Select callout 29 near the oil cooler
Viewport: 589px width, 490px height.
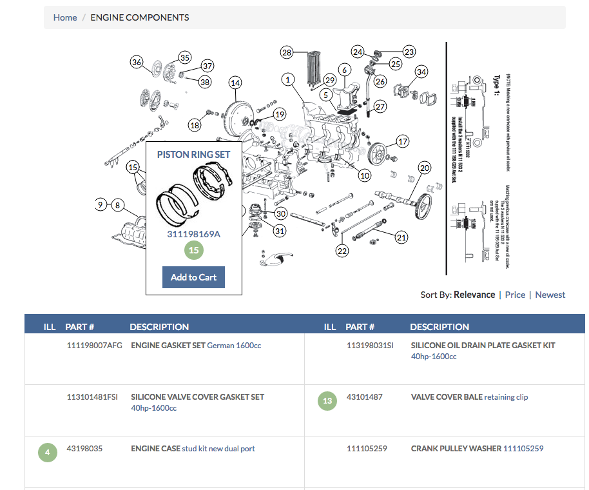pos(330,80)
